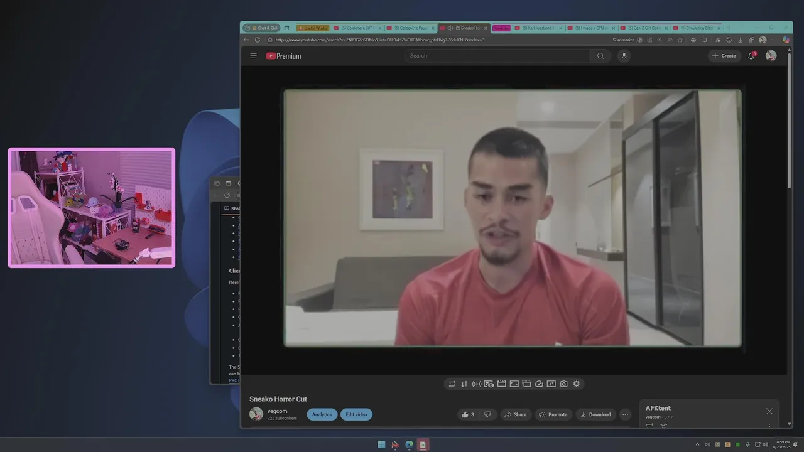
Task: Open the YouTube hamburger guide menu
Action: (253, 56)
